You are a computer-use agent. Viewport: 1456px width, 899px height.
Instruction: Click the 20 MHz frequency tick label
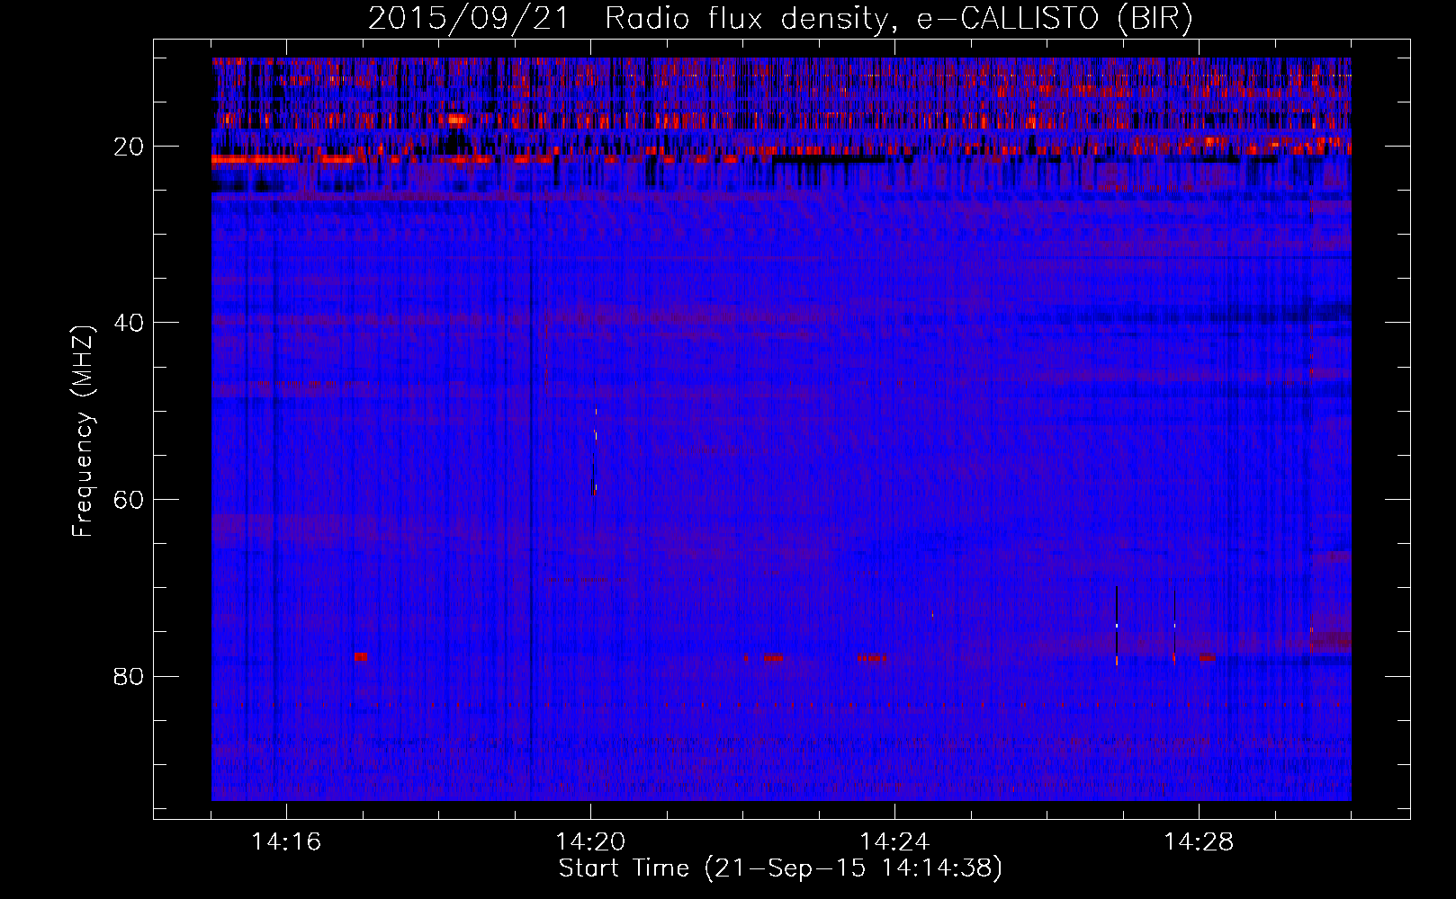pos(129,147)
